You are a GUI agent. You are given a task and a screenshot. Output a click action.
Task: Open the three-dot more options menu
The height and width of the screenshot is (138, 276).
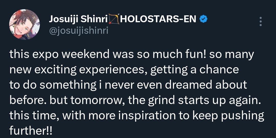pos(261,21)
